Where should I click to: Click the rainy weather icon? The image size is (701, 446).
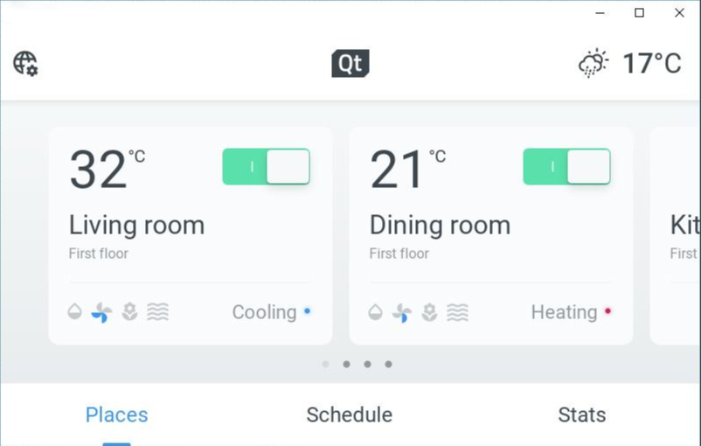pyautogui.click(x=593, y=63)
